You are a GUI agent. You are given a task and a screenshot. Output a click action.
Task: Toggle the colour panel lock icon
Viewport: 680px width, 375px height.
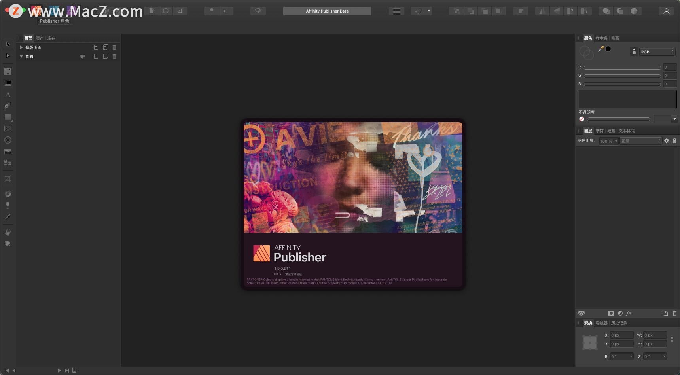coord(634,52)
